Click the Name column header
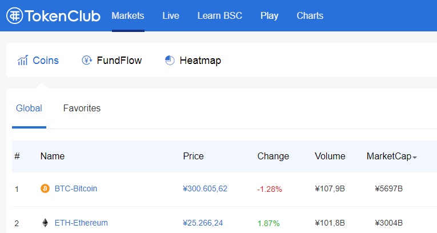 [x=53, y=156]
